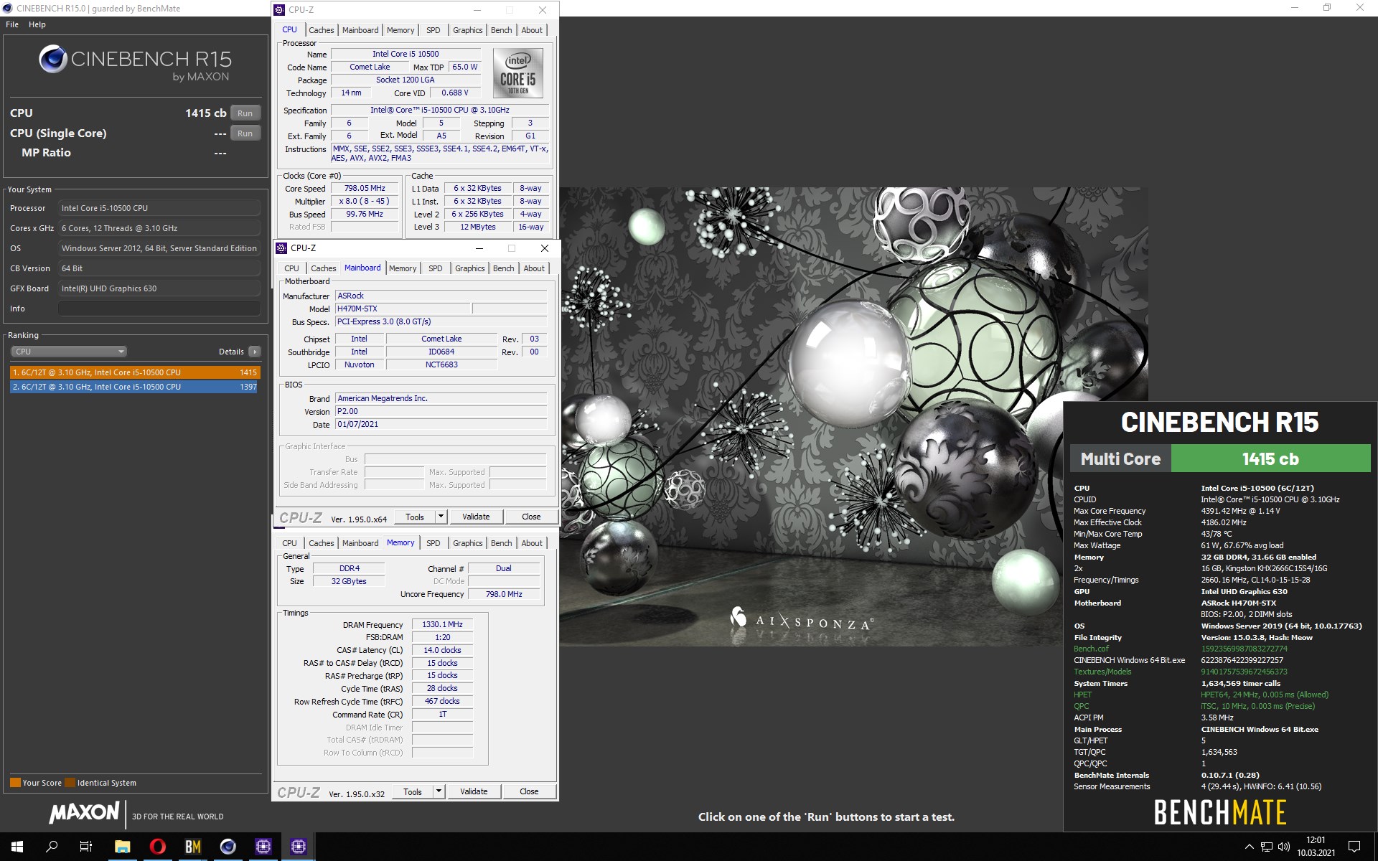Open Ranking Details arrow button

click(x=254, y=352)
